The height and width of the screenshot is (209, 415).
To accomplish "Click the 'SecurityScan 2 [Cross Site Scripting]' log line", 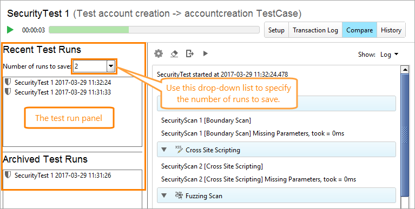I will [x=212, y=166].
